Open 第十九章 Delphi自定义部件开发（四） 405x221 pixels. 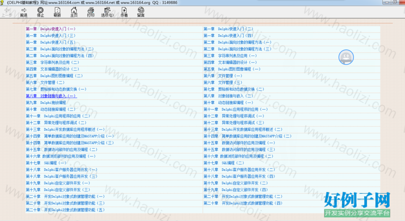(236, 190)
